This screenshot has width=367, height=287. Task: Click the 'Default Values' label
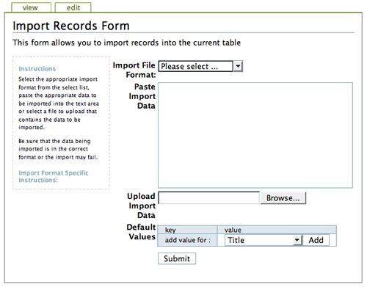pos(141,232)
